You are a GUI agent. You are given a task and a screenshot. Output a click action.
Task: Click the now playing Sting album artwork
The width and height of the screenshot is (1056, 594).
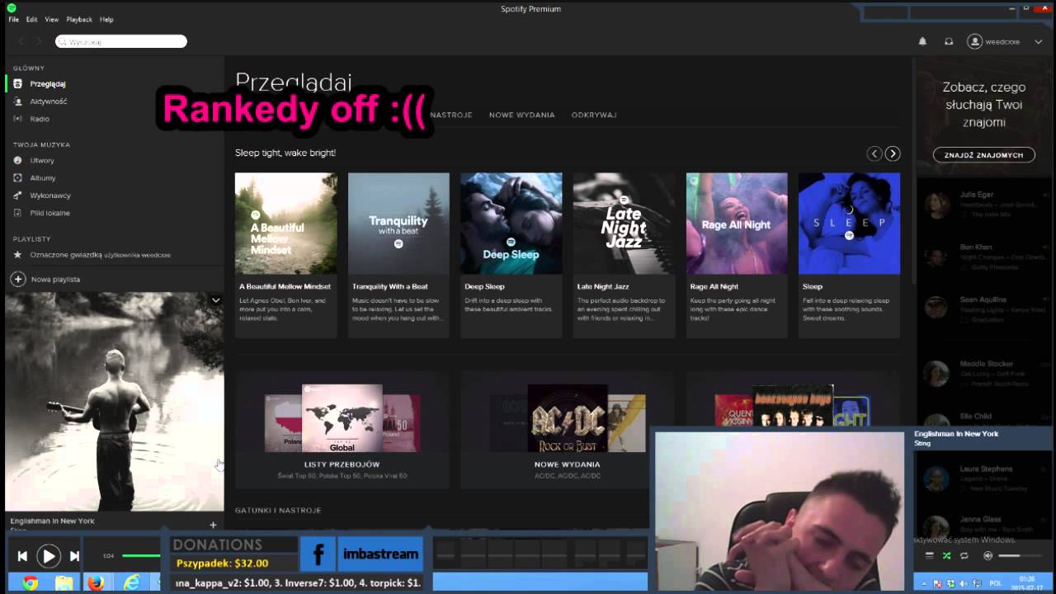tap(115, 402)
